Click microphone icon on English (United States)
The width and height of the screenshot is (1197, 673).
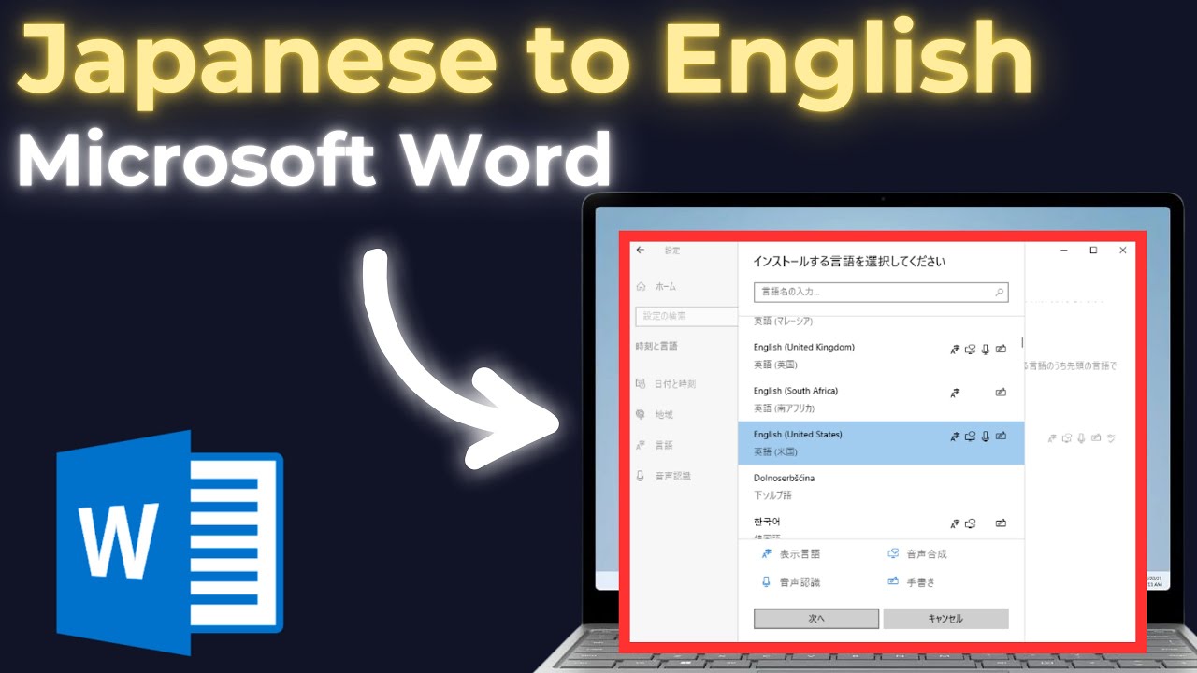pyautogui.click(x=986, y=436)
